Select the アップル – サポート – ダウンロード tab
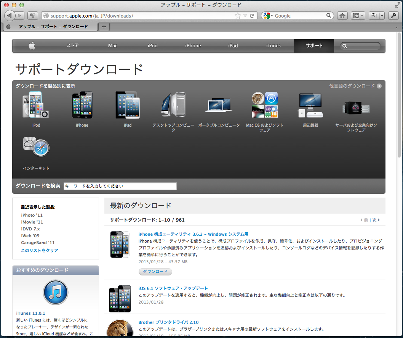Viewport: 403px width, 338px height. (50, 27)
